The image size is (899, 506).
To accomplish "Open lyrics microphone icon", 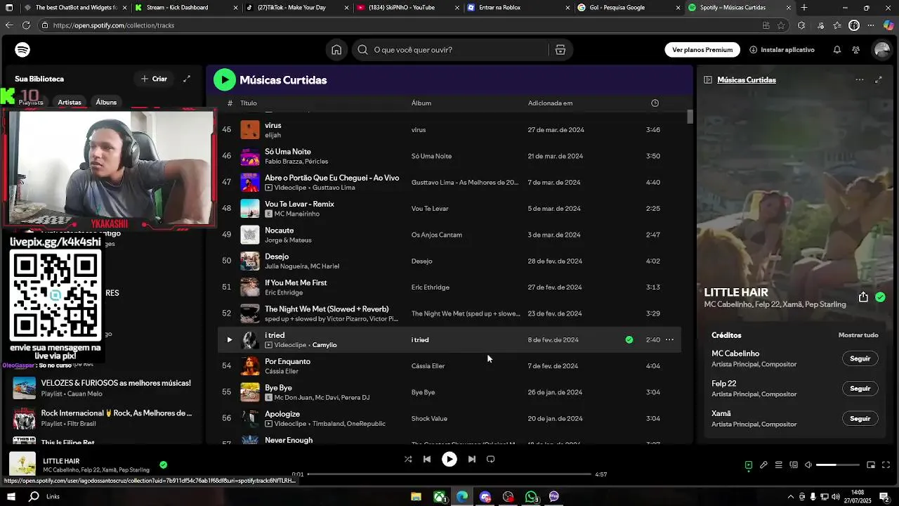I will coord(763,465).
